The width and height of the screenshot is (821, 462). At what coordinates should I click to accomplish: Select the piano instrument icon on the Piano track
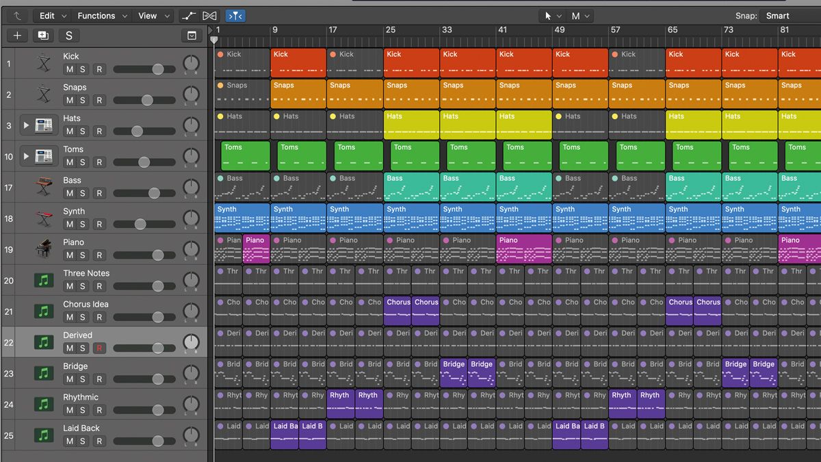[43, 248]
